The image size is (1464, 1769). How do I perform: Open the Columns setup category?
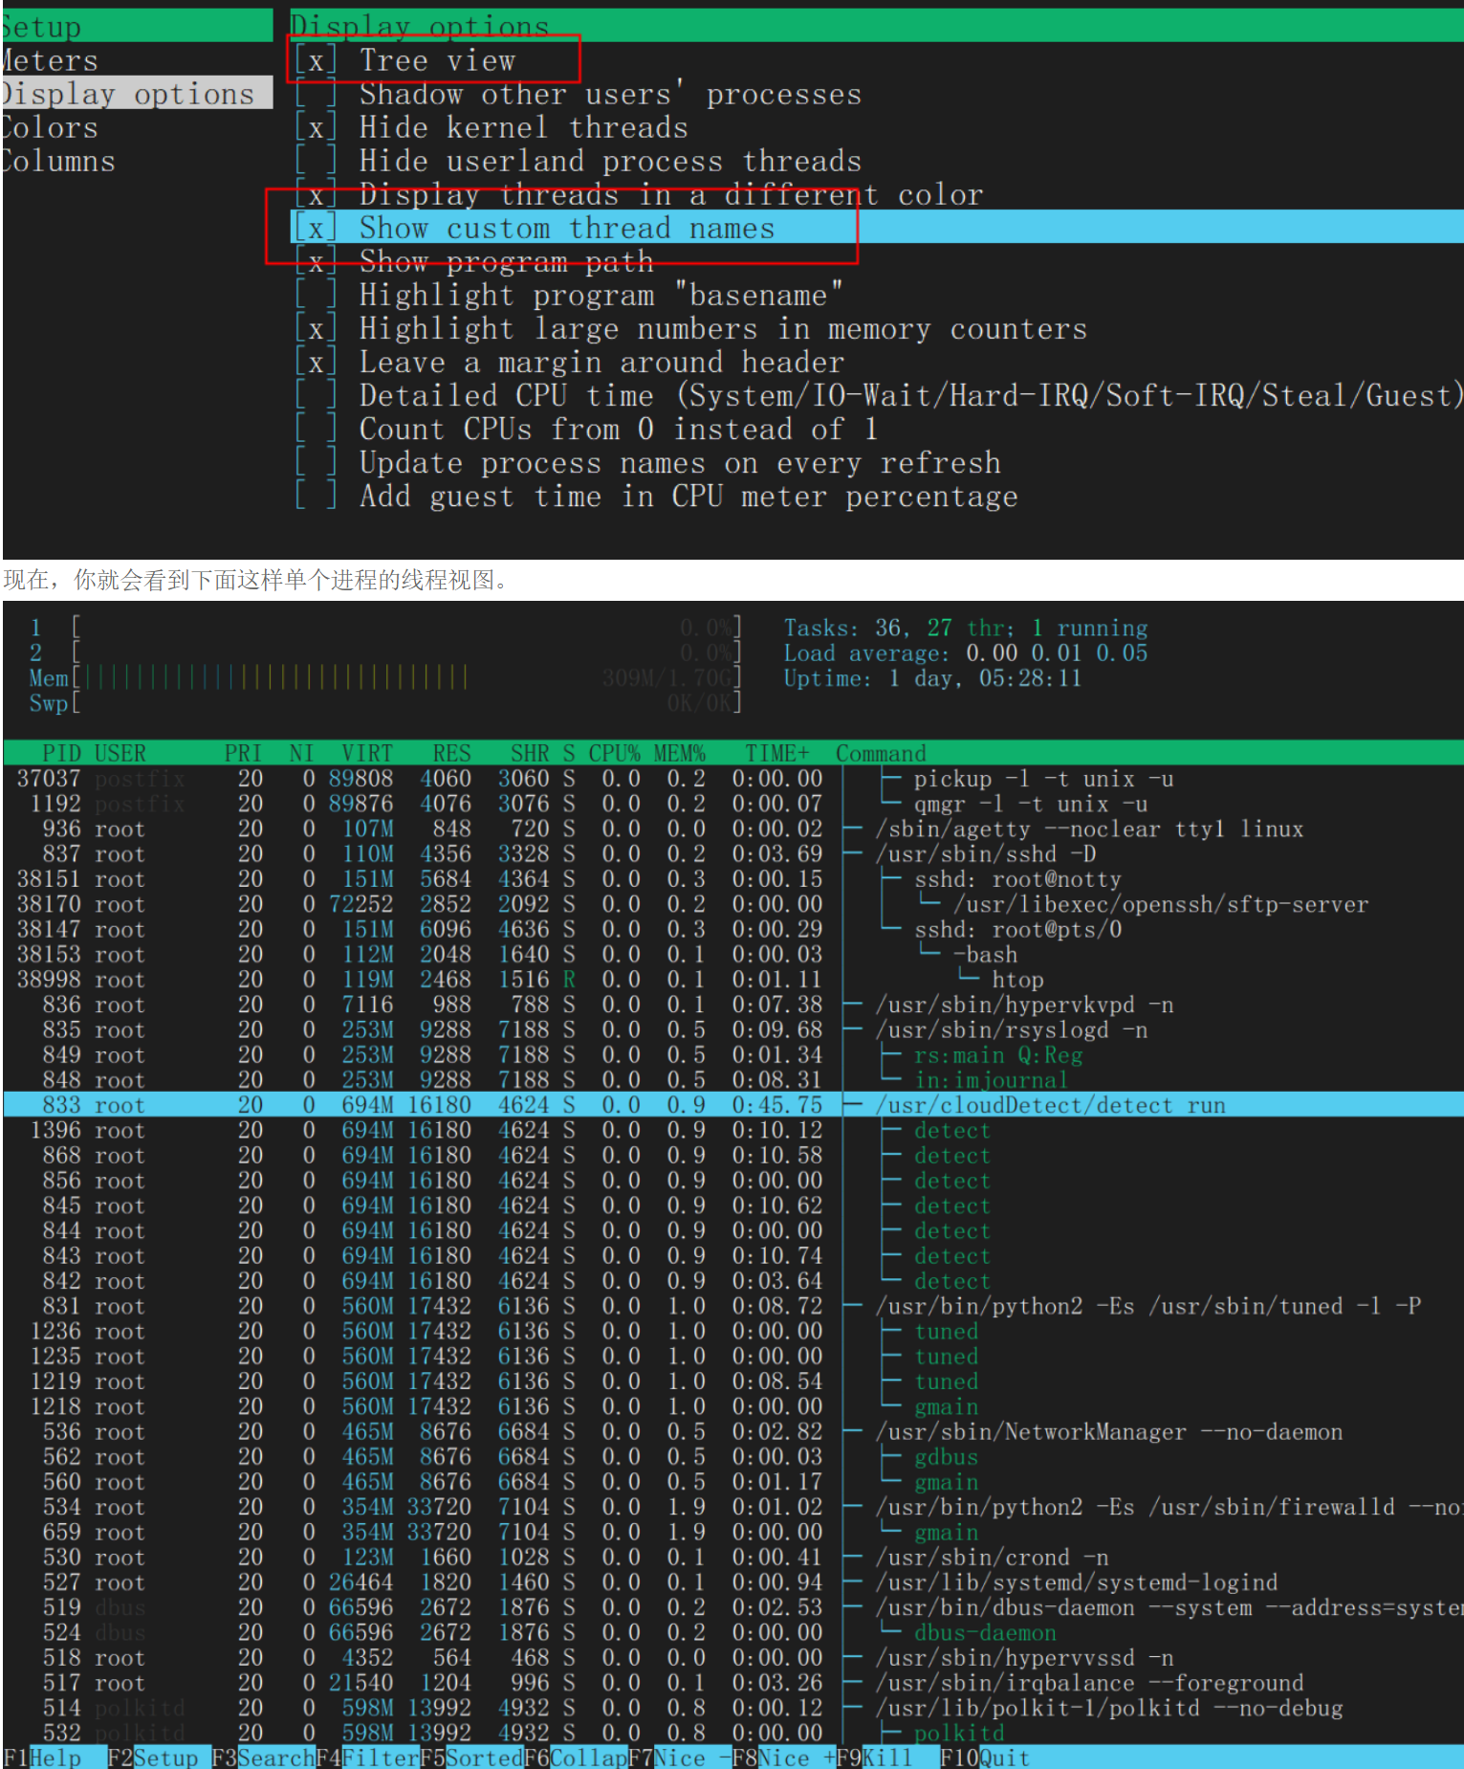coord(57,162)
